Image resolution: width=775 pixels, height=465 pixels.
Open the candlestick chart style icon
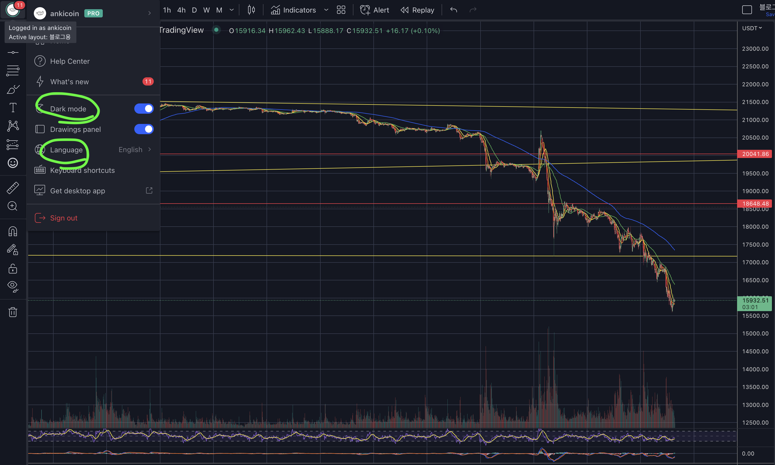coord(251,10)
